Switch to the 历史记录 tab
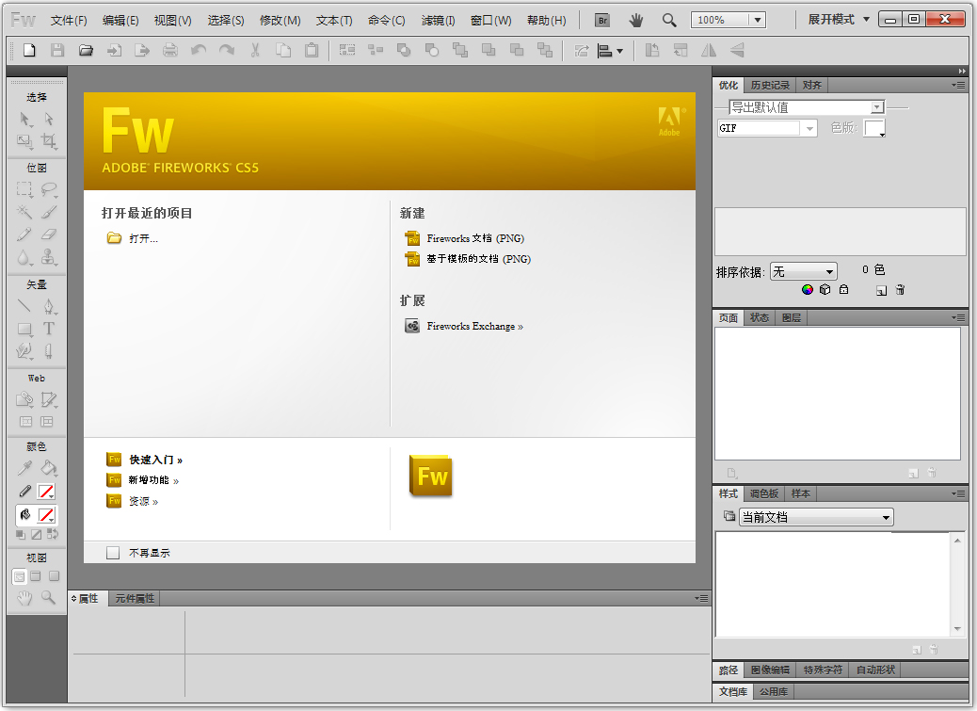 pos(770,85)
